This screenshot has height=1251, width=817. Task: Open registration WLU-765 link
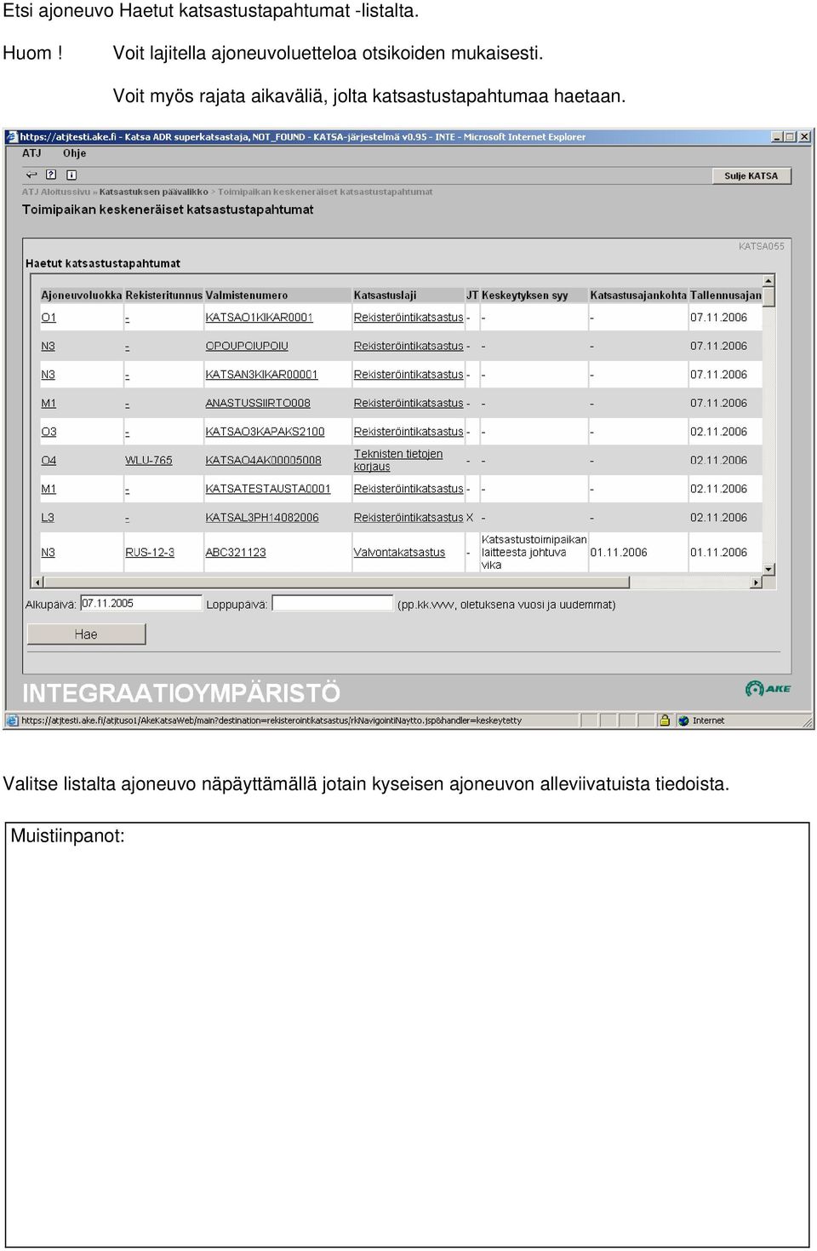[149, 460]
